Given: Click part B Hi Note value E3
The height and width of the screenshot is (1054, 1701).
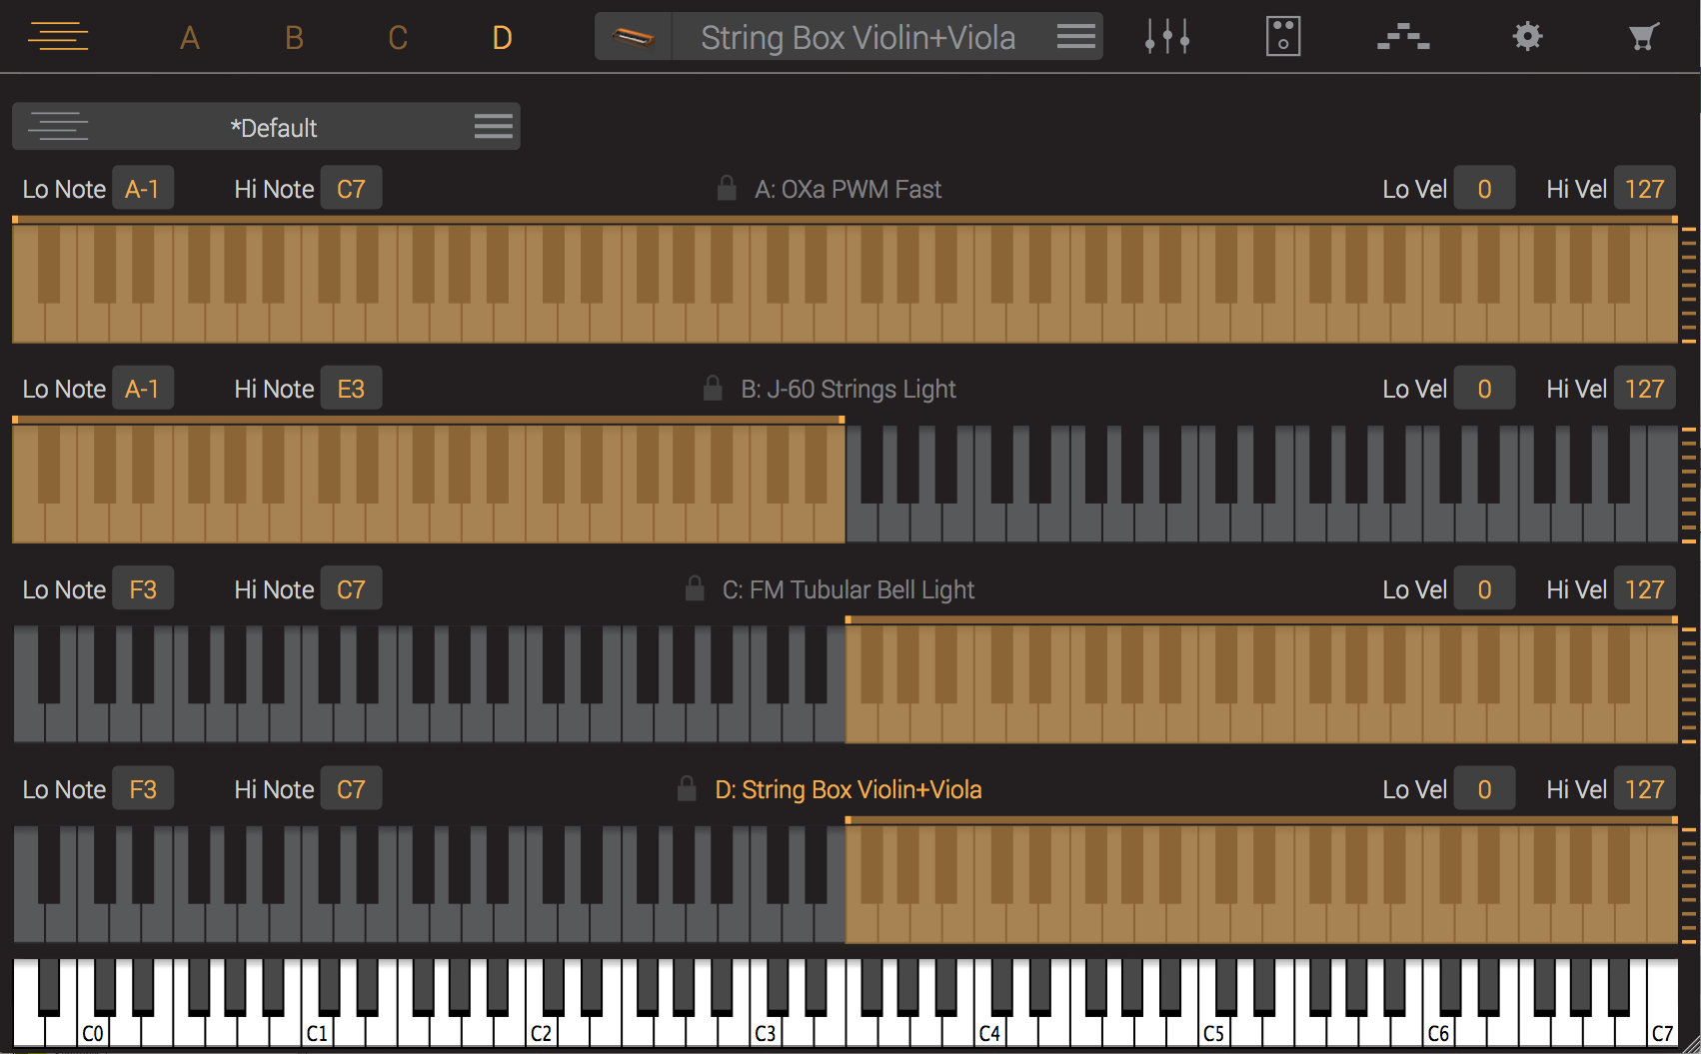Looking at the screenshot, I should (351, 388).
